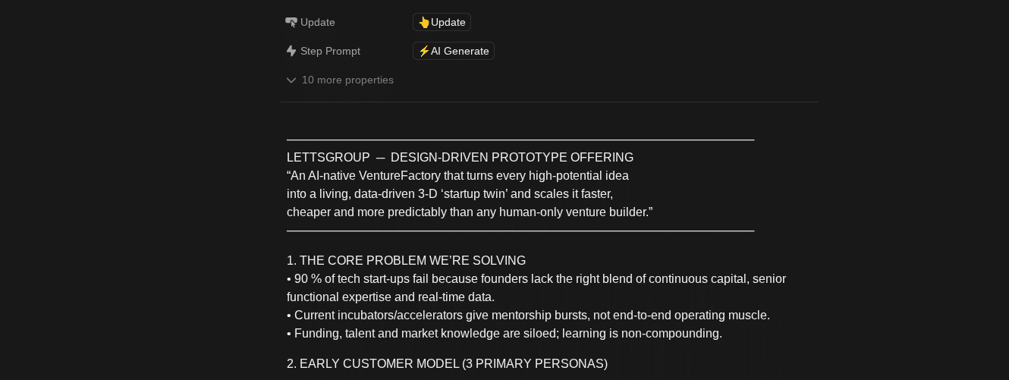The width and height of the screenshot is (1009, 380).
Task: Click the line starting An AI-native VentureFactory
Action: 457,175
